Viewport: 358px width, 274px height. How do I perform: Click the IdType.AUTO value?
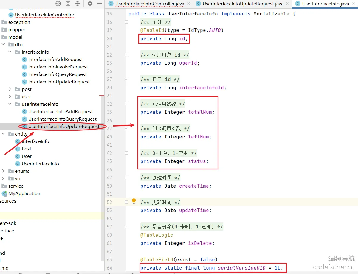coord(204,30)
